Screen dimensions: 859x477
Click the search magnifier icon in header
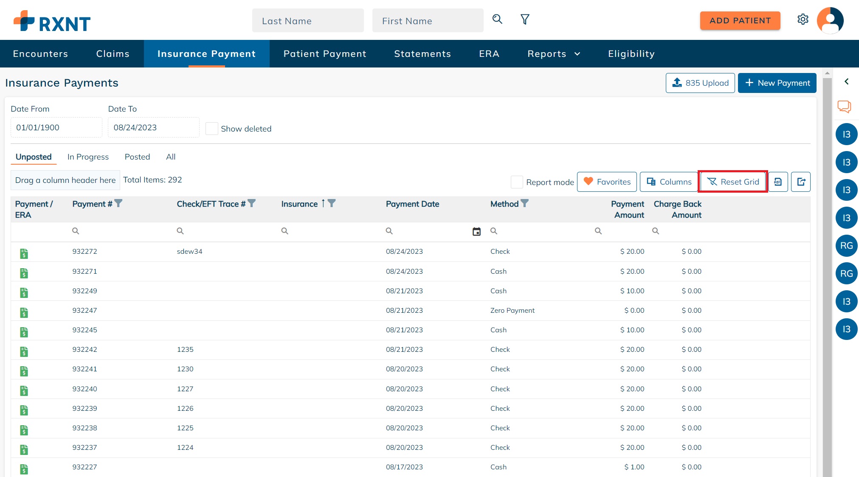click(x=497, y=19)
